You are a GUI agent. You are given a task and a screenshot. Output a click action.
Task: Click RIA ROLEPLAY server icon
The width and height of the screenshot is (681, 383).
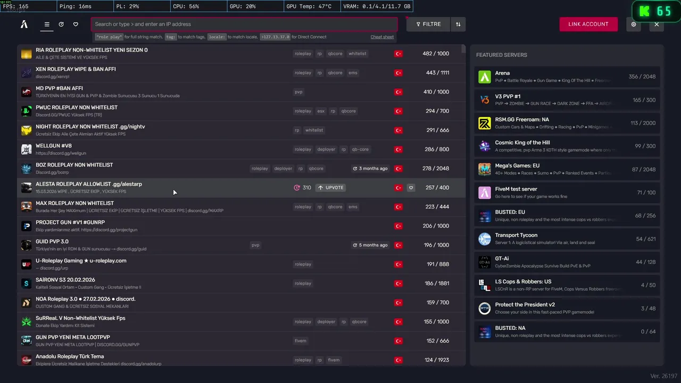pyautogui.click(x=27, y=54)
